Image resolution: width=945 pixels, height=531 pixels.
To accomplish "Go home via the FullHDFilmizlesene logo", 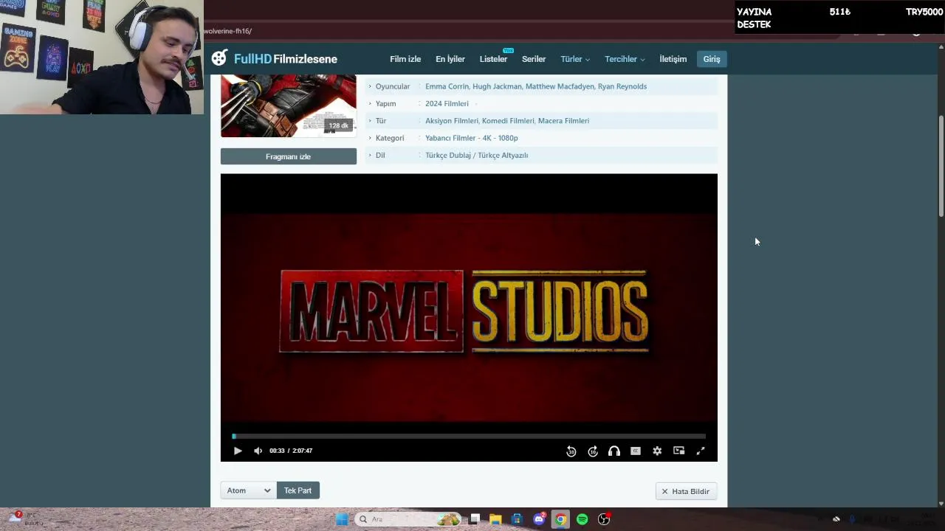I will [x=275, y=59].
